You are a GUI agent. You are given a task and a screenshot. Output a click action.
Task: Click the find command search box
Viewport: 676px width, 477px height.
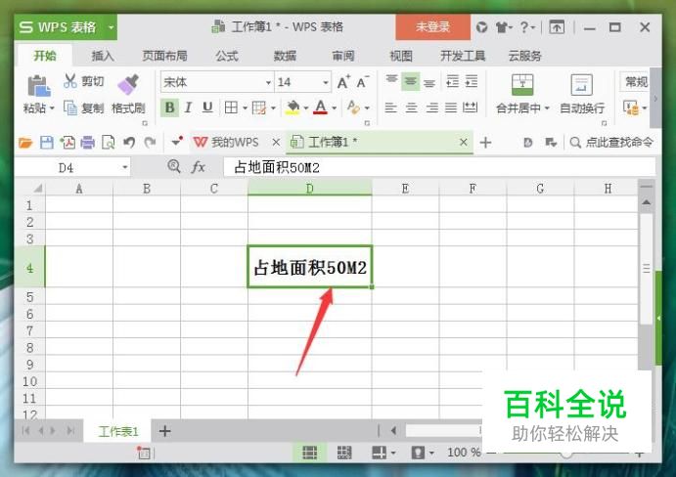[x=611, y=142]
